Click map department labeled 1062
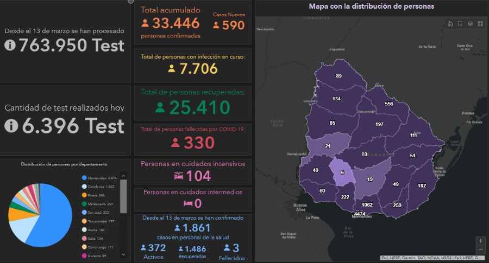Screen dimensions: 489x263 coord(367,204)
